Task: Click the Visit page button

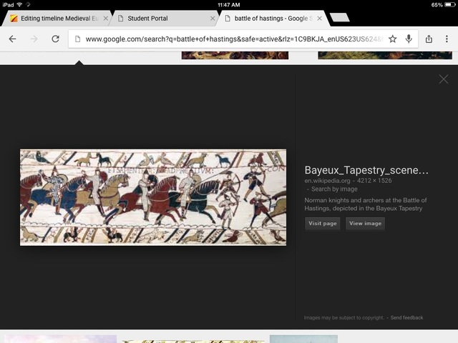Action: (323, 224)
